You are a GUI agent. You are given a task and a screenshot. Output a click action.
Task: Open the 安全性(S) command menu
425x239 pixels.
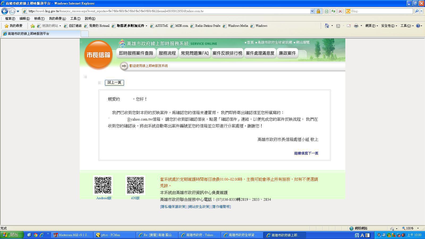(x=389, y=26)
